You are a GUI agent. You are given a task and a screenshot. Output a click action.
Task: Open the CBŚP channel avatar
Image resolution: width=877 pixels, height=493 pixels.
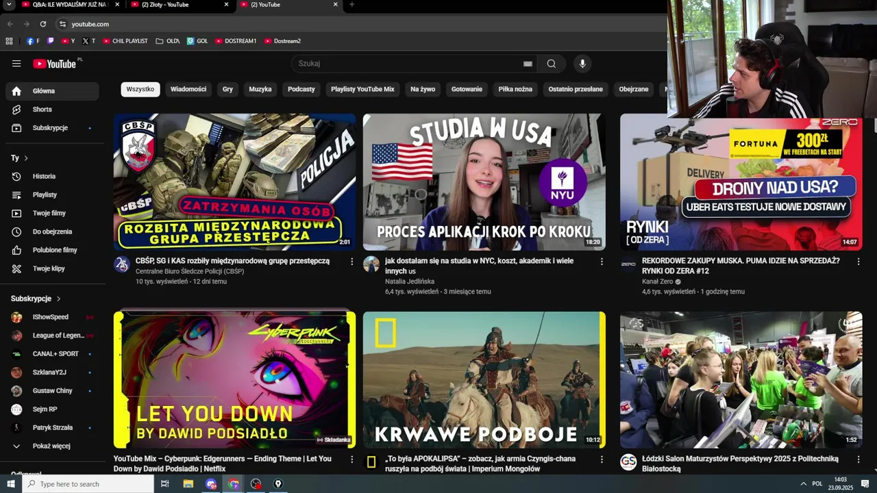pyautogui.click(x=122, y=265)
